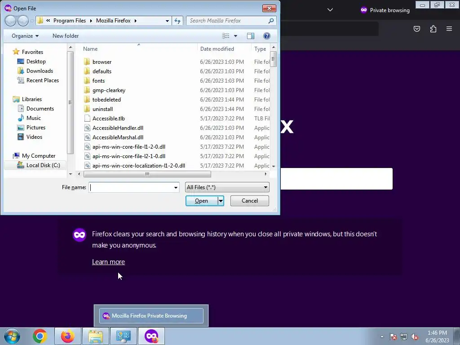This screenshot has width=460, height=345.
Task: Click the Learn more link in Firefox
Action: point(108,262)
